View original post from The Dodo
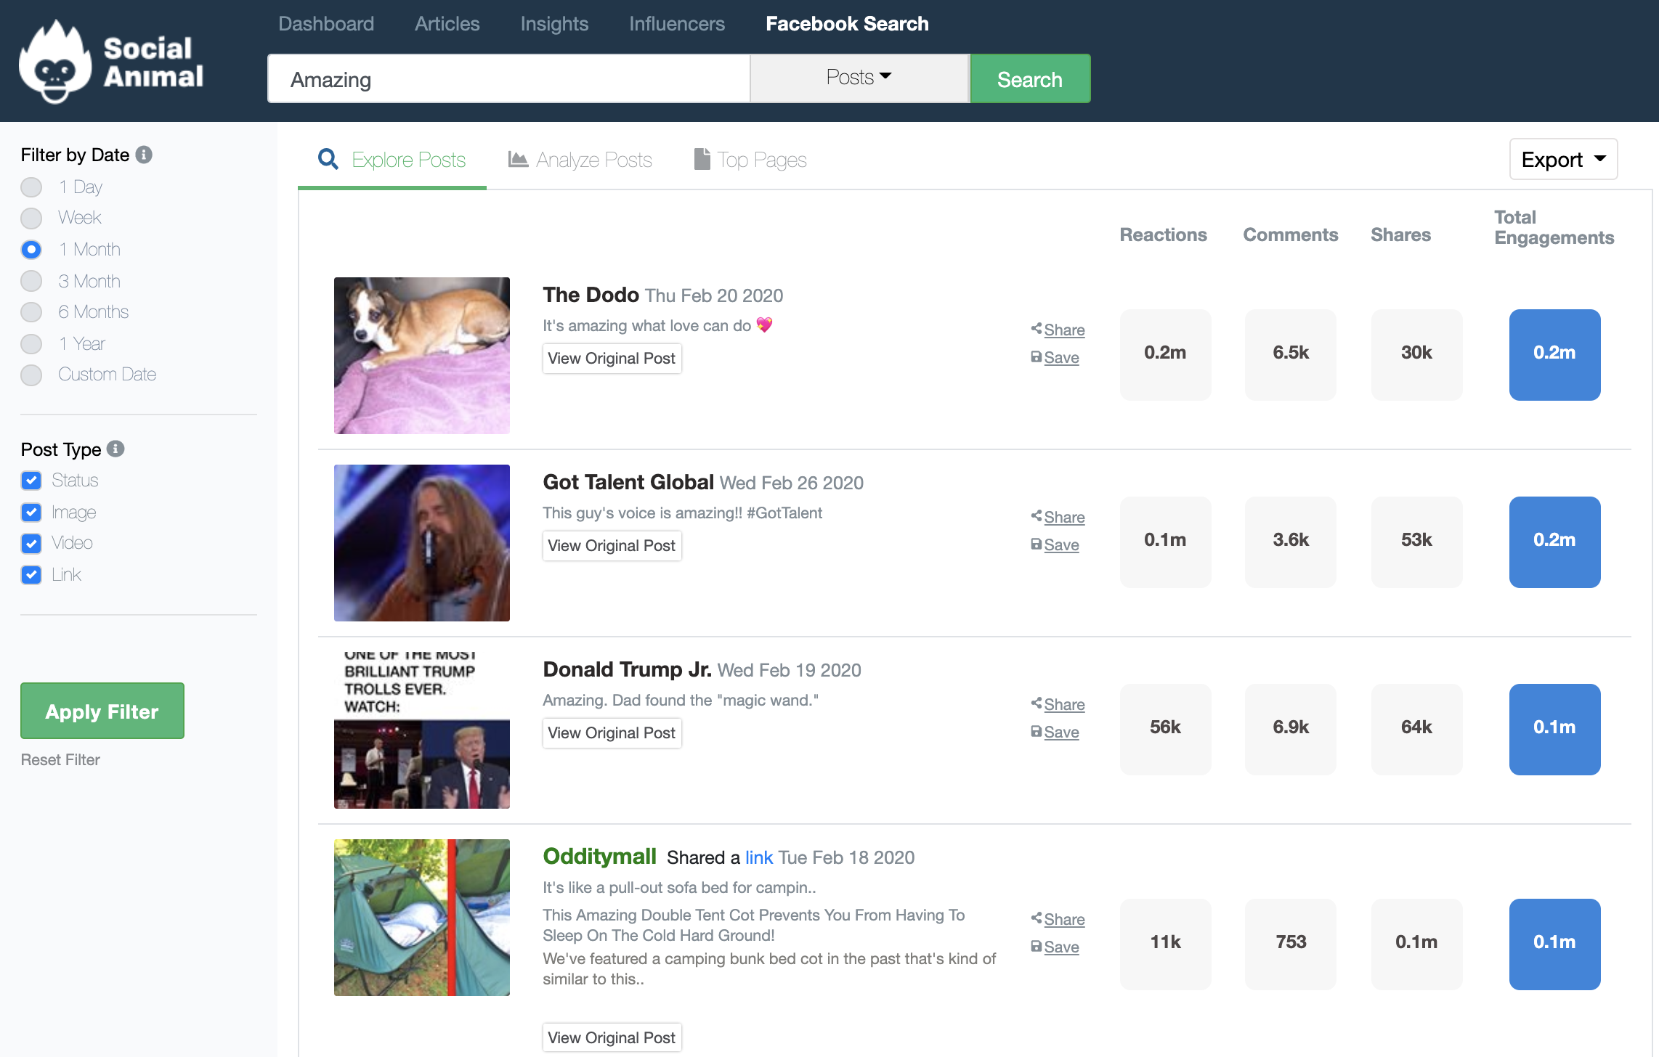This screenshot has width=1659, height=1057. (612, 359)
